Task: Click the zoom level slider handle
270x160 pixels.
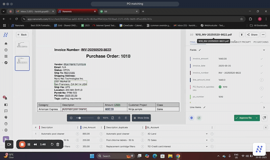Action: coord(80,118)
